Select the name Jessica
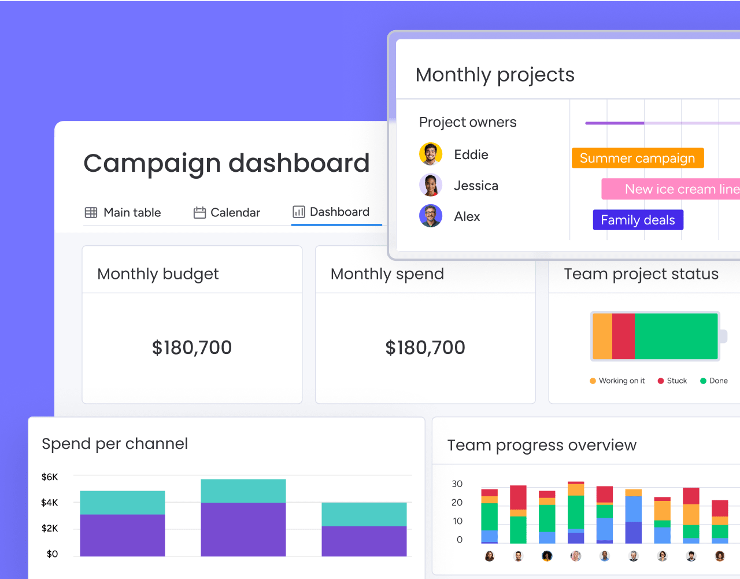740x579 pixels. pyautogui.click(x=476, y=186)
